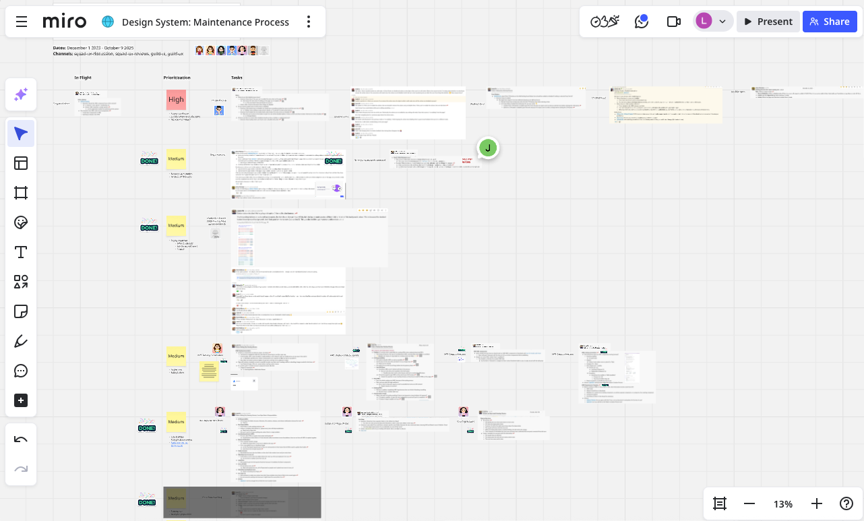Select the frame tool
This screenshot has height=521, width=864.
(20, 192)
